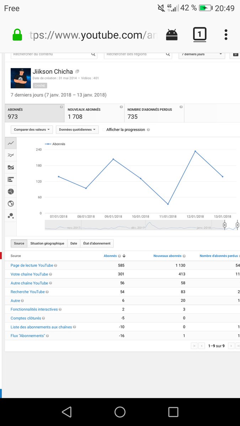
Task: Open the Comparer des valeurs dropdown
Action: point(32,130)
